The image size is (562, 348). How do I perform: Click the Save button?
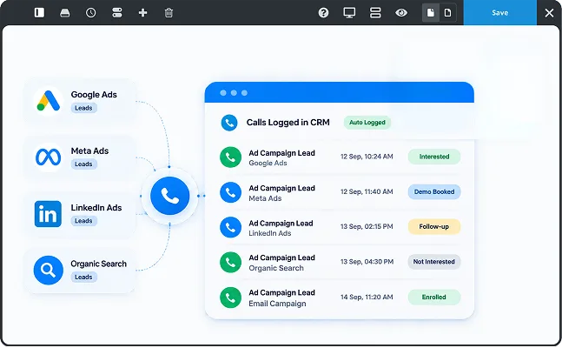pos(500,12)
